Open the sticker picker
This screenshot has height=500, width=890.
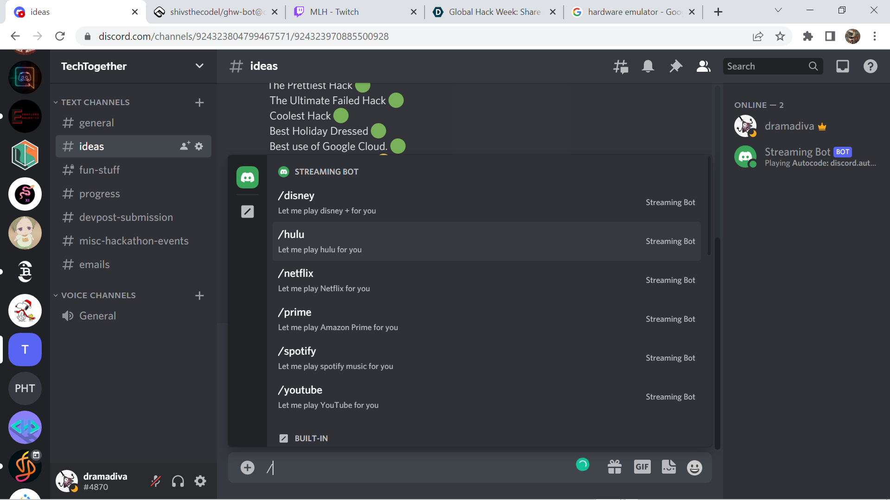point(668,467)
